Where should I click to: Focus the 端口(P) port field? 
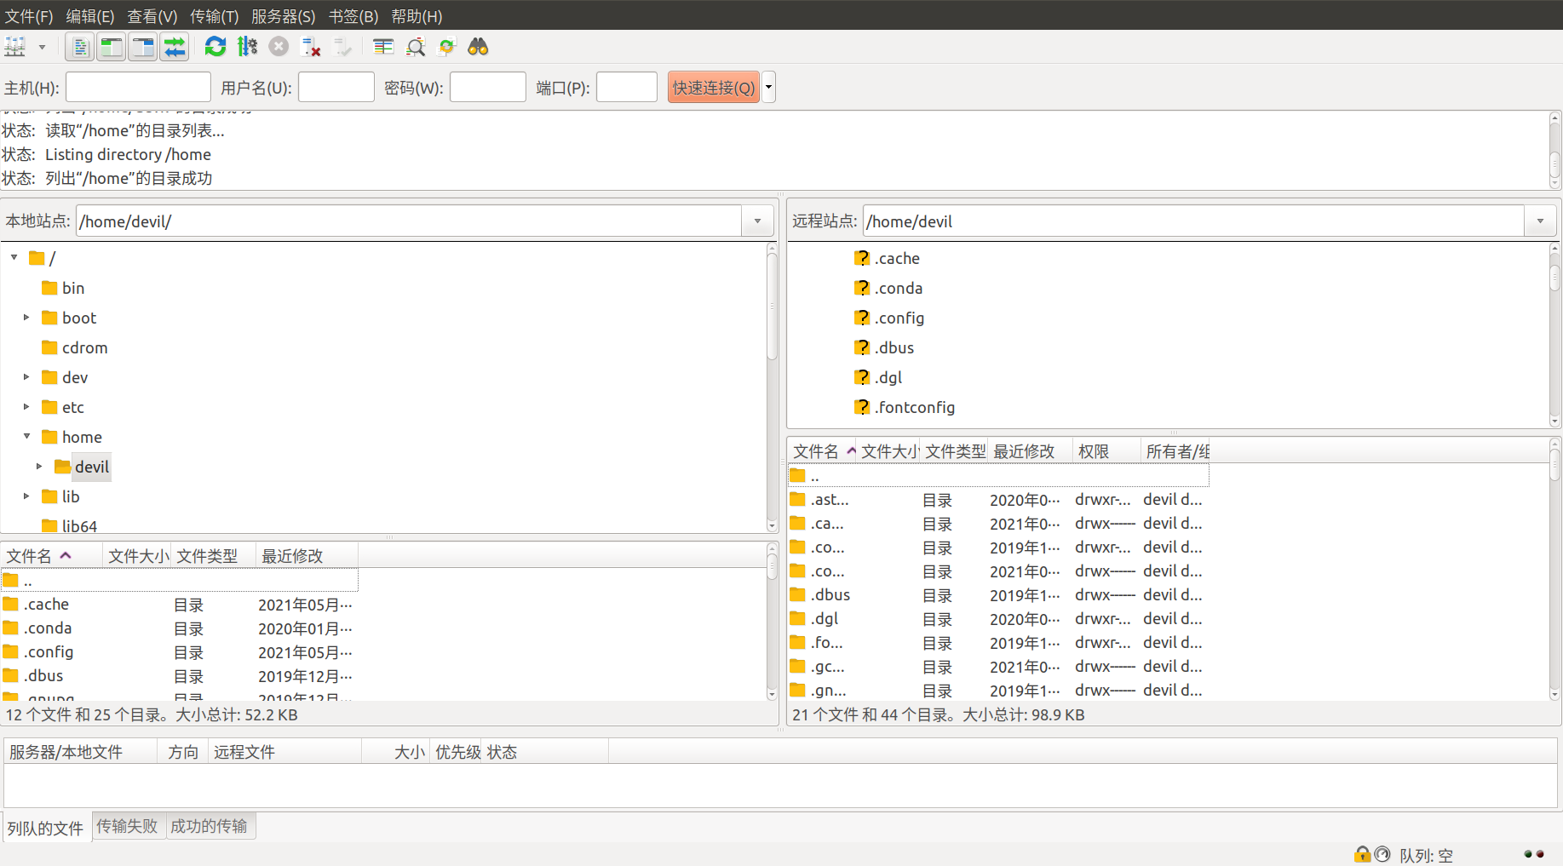point(626,87)
